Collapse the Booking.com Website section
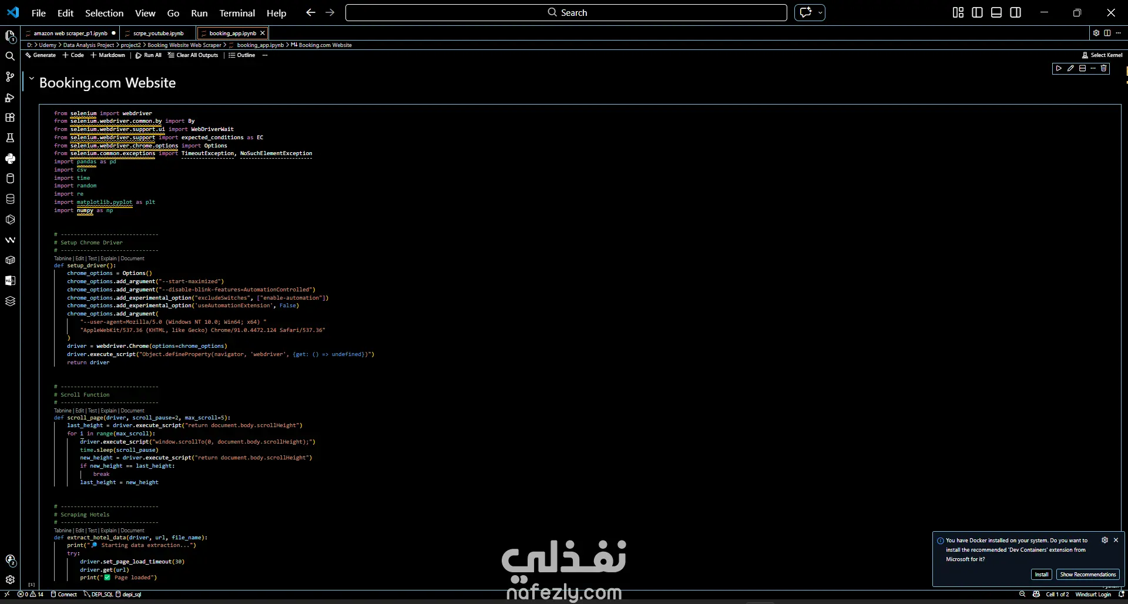The width and height of the screenshot is (1128, 604). click(32, 78)
